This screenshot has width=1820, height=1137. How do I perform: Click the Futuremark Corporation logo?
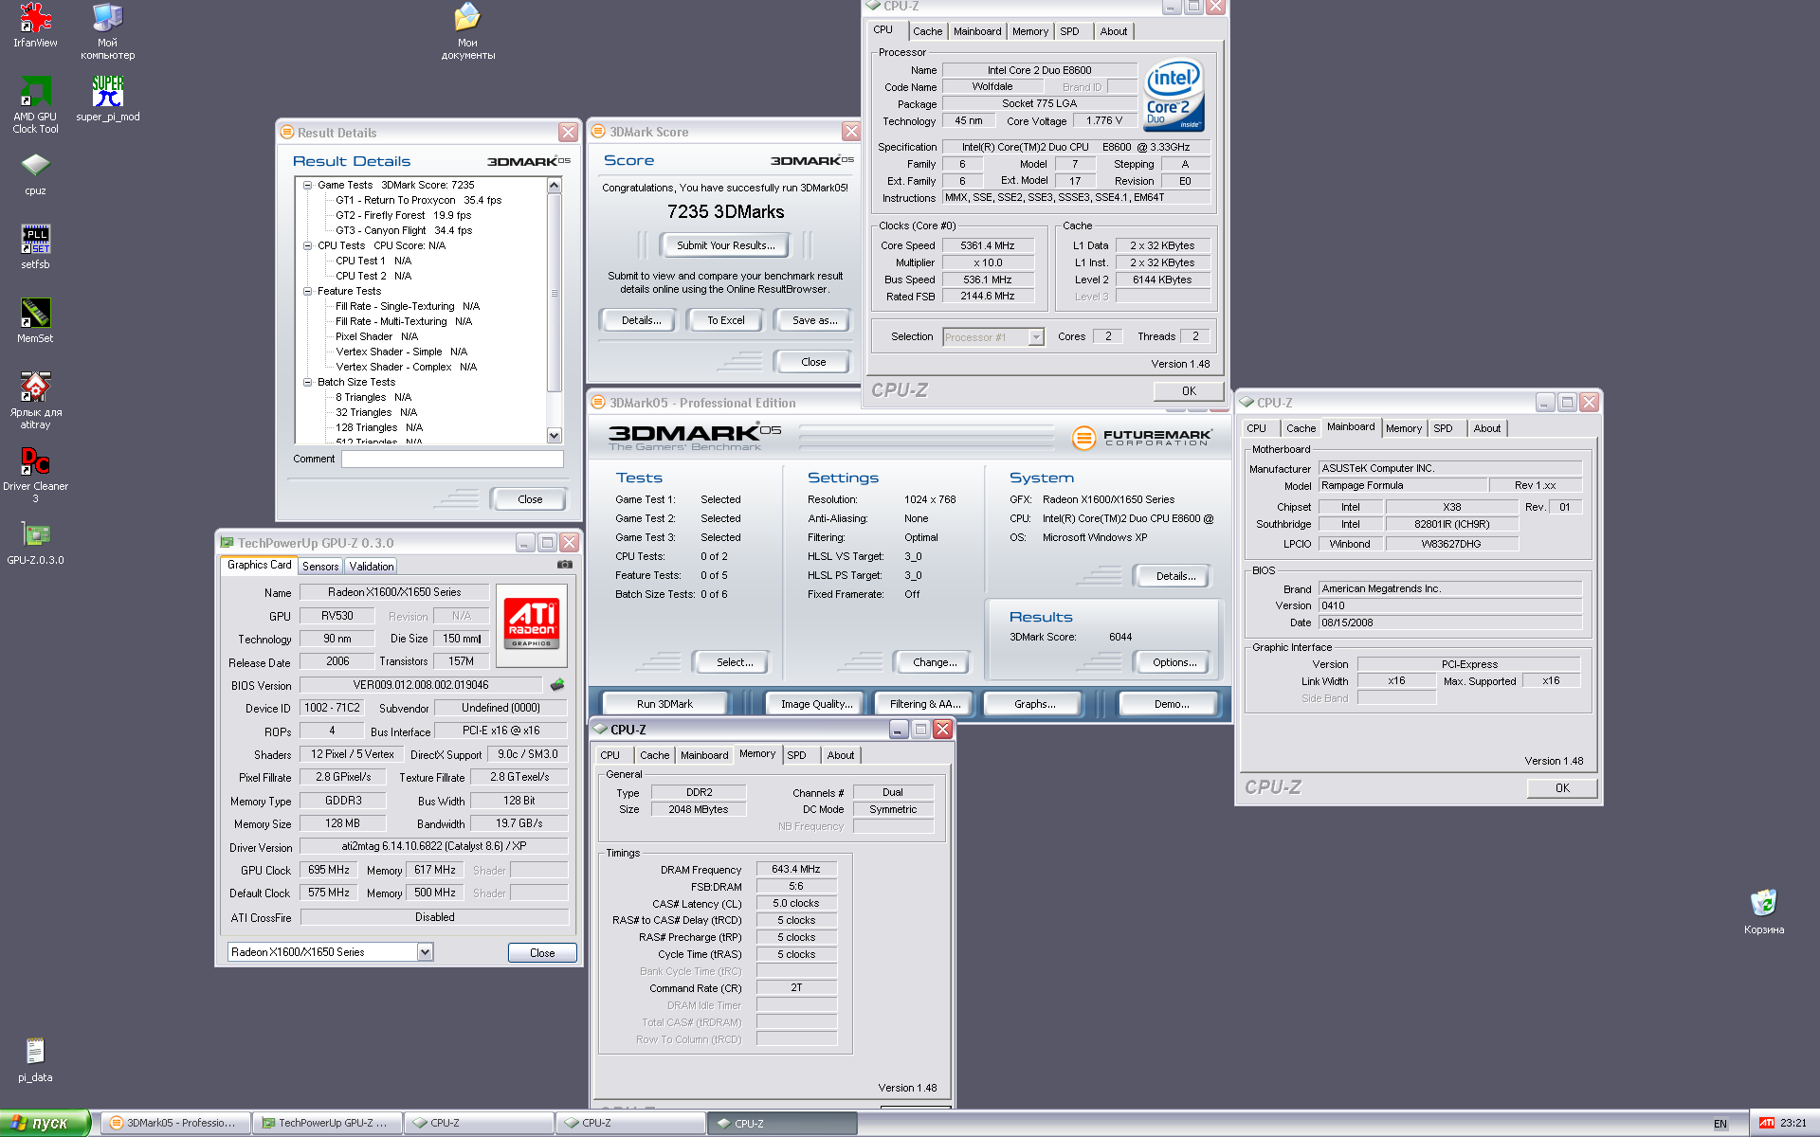click(1141, 438)
